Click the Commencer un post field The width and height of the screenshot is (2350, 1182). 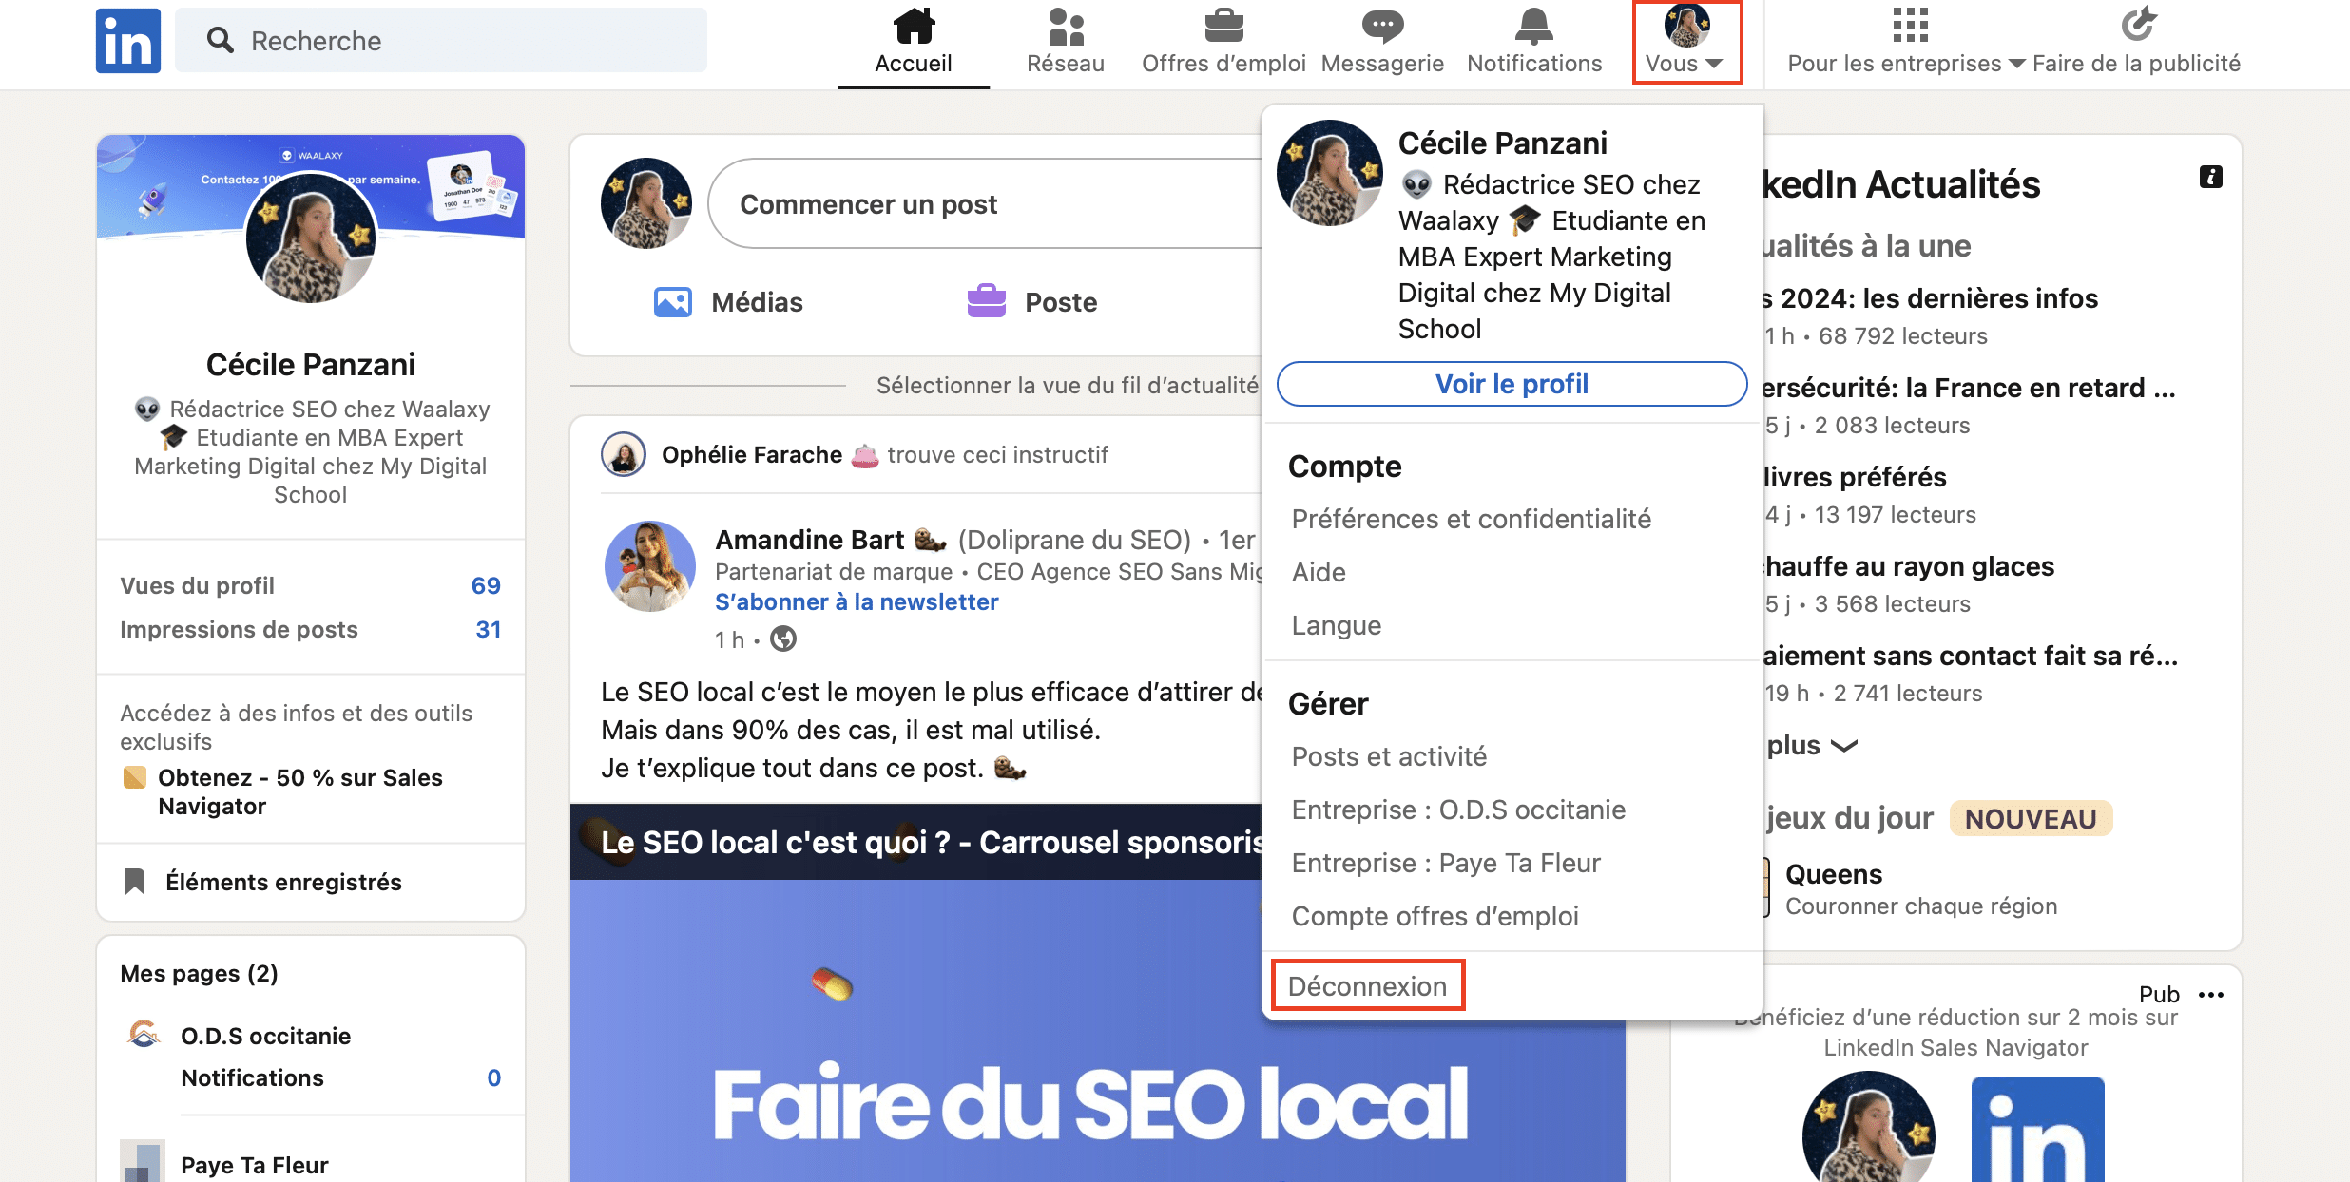click(869, 205)
